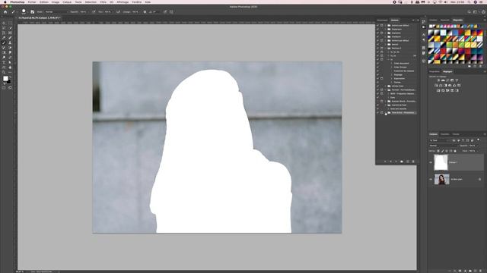
Task: Create a new action in Actions panel
Action: click(x=408, y=162)
